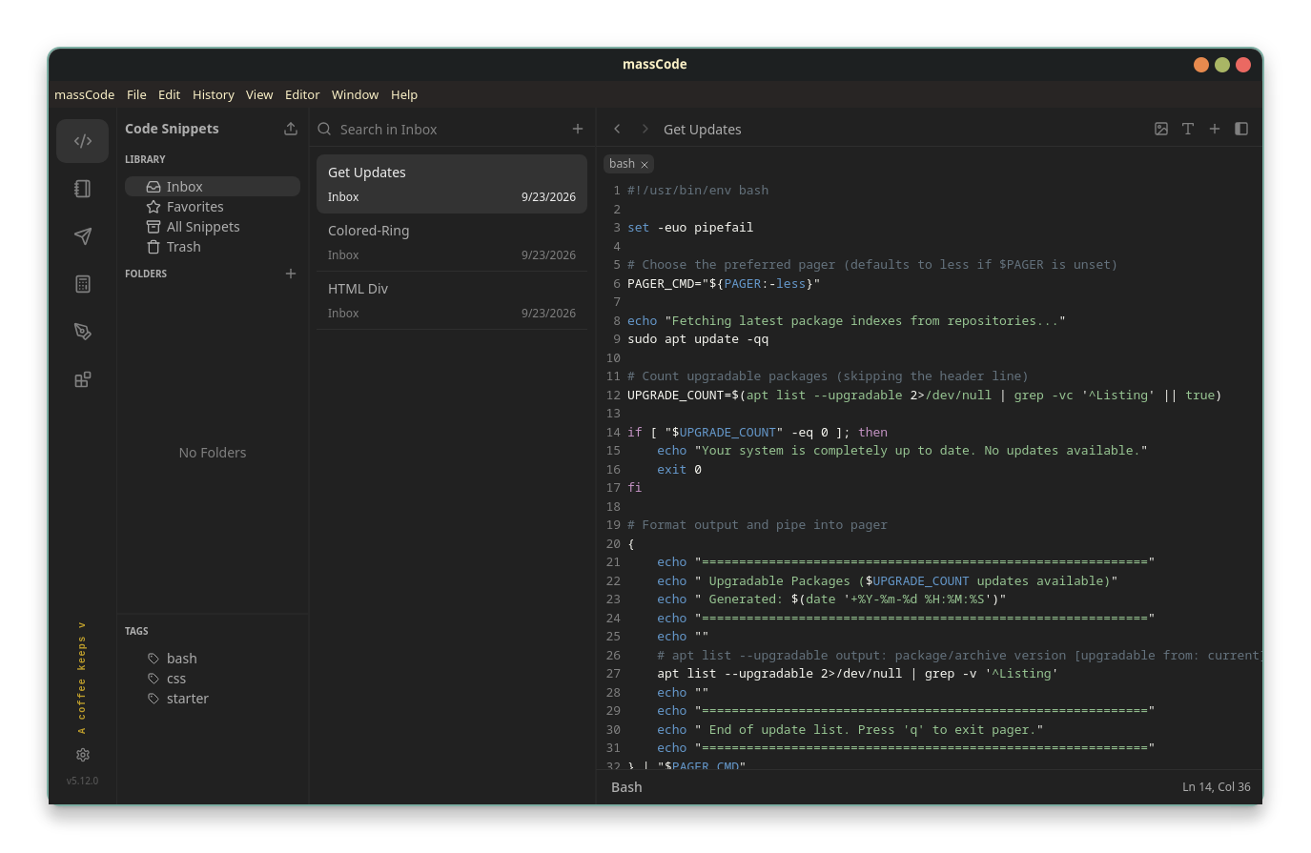Toggle the side panel layout icon
Screen dimensions: 1311x853
(1241, 129)
